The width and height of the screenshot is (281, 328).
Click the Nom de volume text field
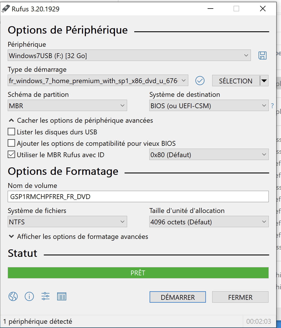(138, 196)
